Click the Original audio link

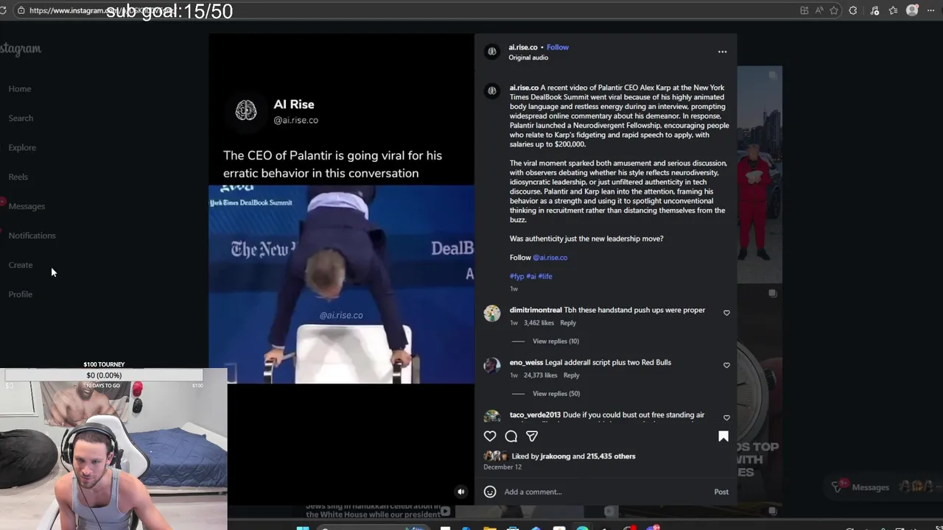click(x=528, y=57)
